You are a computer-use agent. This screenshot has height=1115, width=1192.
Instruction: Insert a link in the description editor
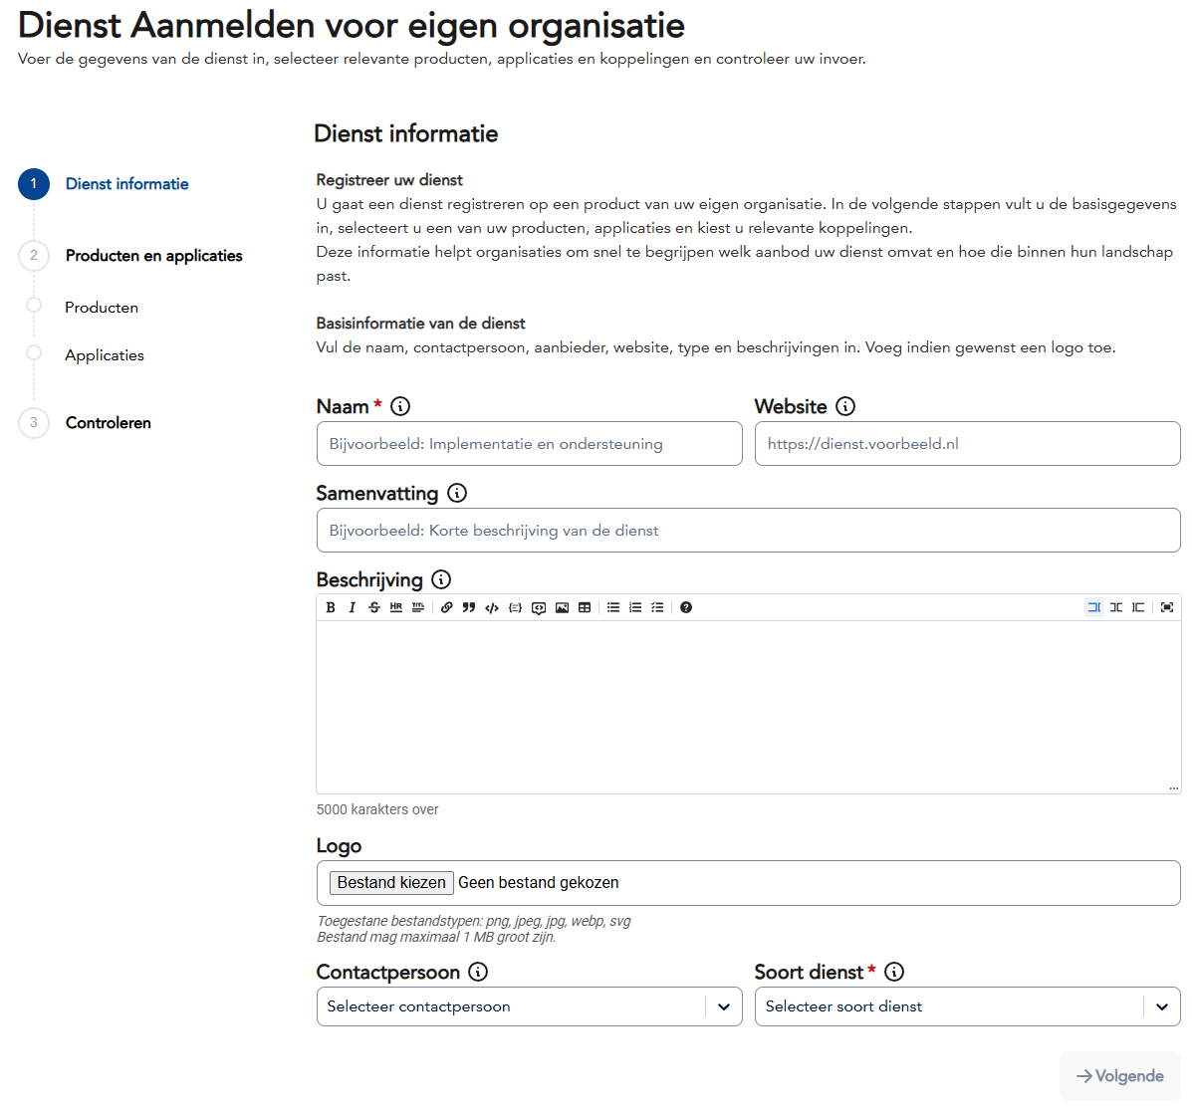(447, 607)
